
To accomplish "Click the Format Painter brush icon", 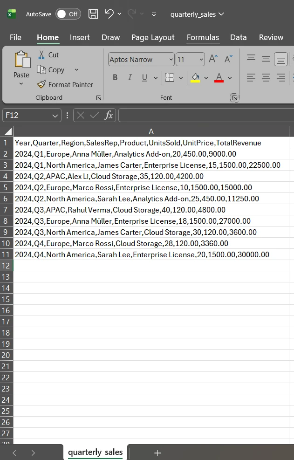I will (41, 85).
